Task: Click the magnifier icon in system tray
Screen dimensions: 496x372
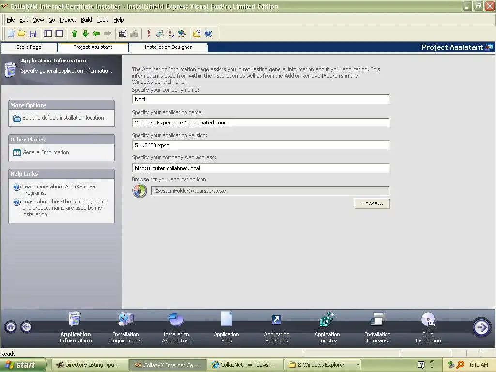Action: 460,365
